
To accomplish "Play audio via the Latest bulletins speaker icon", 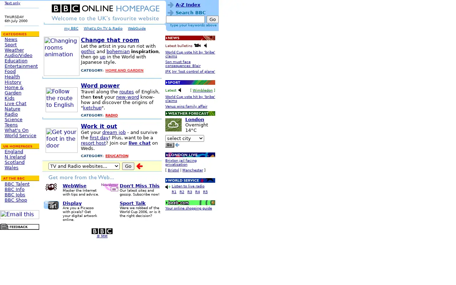I will tap(206, 46).
